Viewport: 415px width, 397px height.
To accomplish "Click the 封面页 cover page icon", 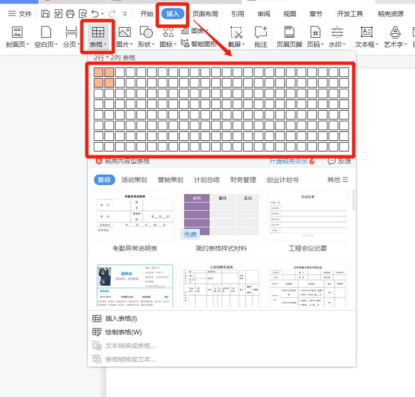I will coord(17,33).
